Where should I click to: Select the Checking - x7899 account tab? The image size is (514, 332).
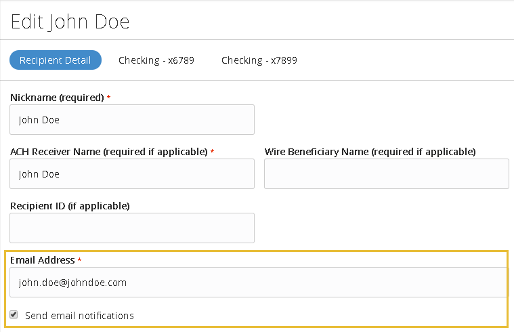pos(259,60)
